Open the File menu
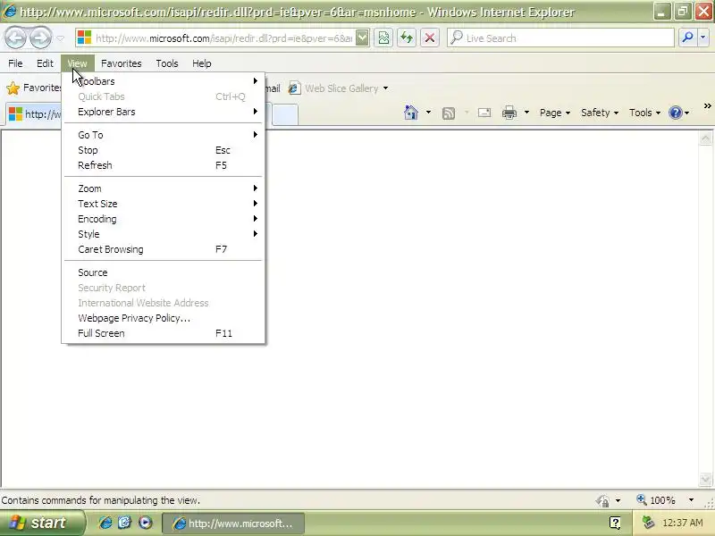This screenshot has width=715, height=536. (15, 63)
